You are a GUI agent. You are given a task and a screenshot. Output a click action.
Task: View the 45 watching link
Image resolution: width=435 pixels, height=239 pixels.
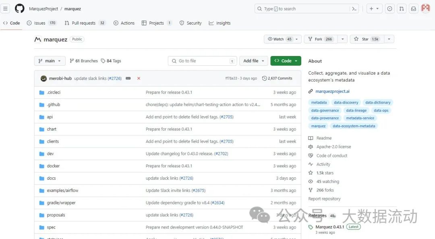327,181
